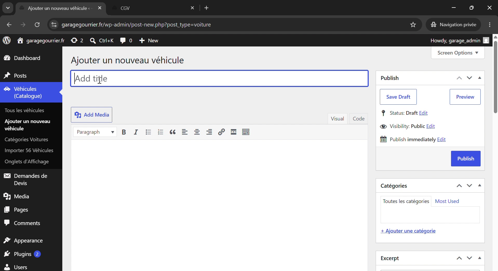Open a new browser tab
The image size is (498, 271).
(x=207, y=8)
